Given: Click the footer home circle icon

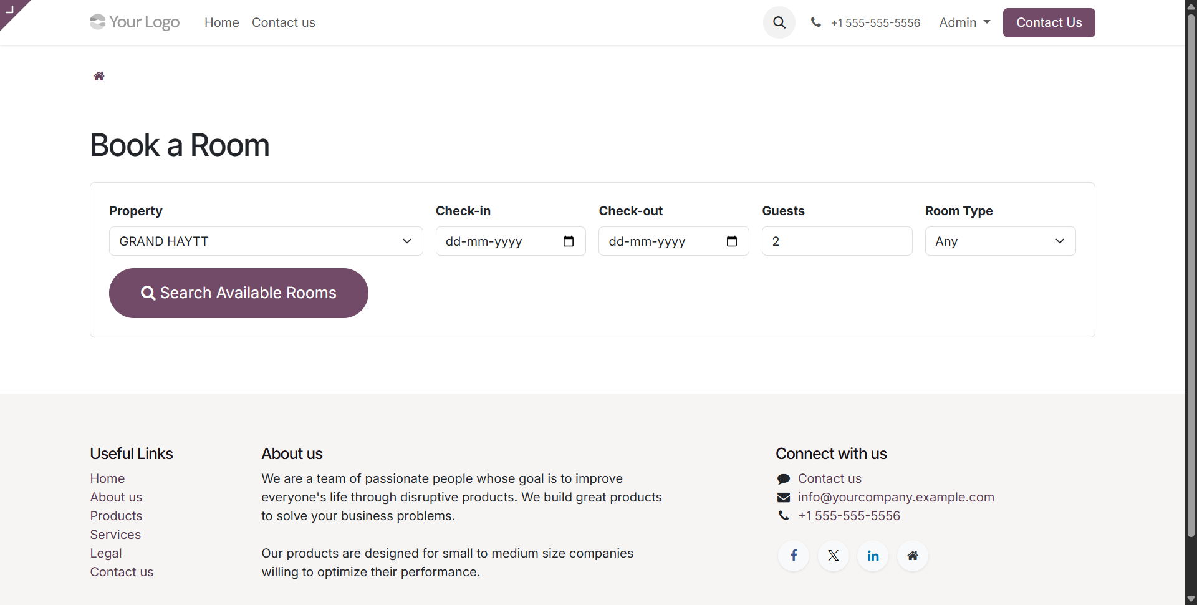Looking at the screenshot, I should pyautogui.click(x=913, y=556).
